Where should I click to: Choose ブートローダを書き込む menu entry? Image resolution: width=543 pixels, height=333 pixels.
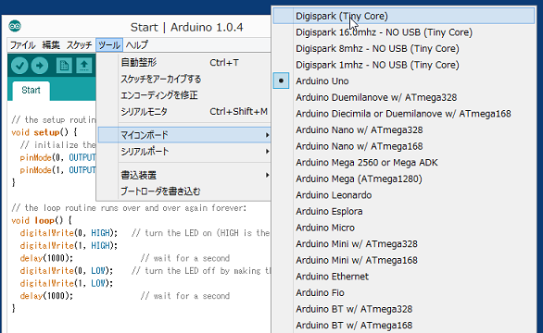click(x=183, y=191)
